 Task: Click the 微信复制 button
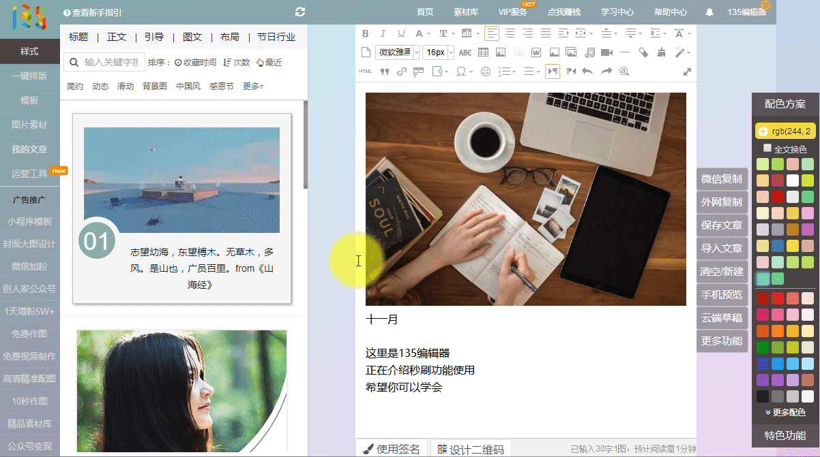point(722,179)
